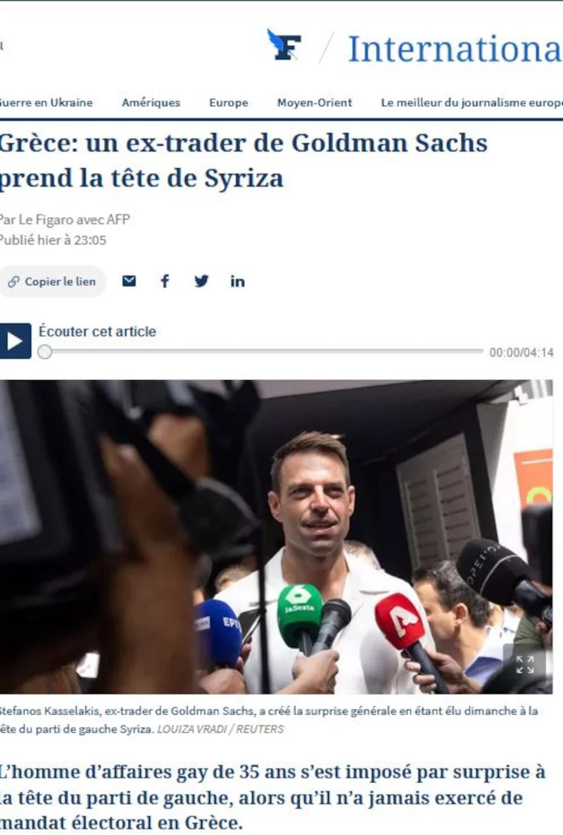Screen dimensions: 563x835
Task: Share the article by email icon
Action: coord(129,281)
